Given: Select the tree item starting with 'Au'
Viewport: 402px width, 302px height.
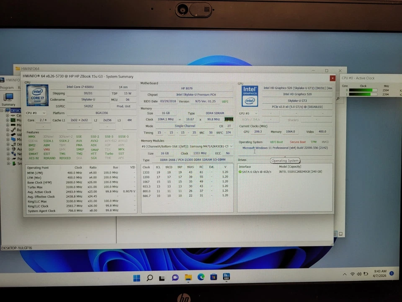Looking at the screenshot, I should tap(16, 149).
